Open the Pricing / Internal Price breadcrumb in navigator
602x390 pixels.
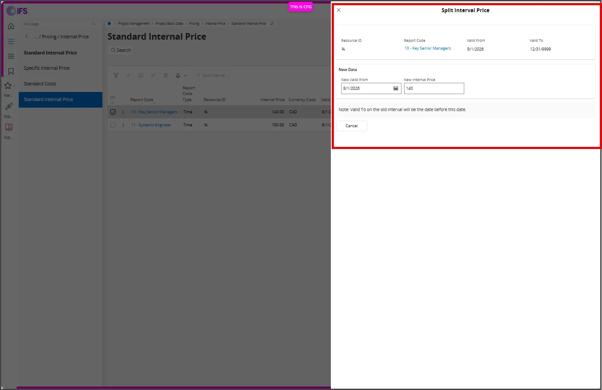pos(61,37)
